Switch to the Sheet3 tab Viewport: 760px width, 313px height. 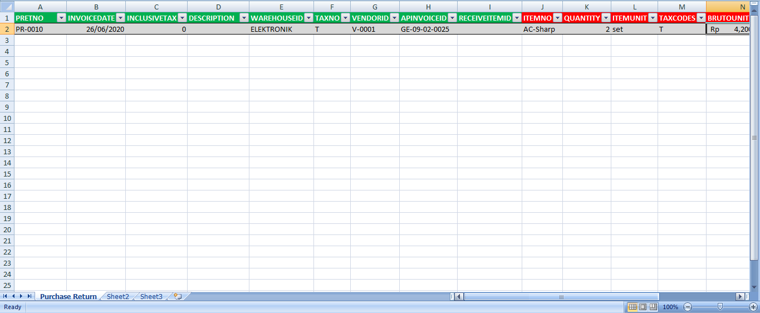(151, 296)
